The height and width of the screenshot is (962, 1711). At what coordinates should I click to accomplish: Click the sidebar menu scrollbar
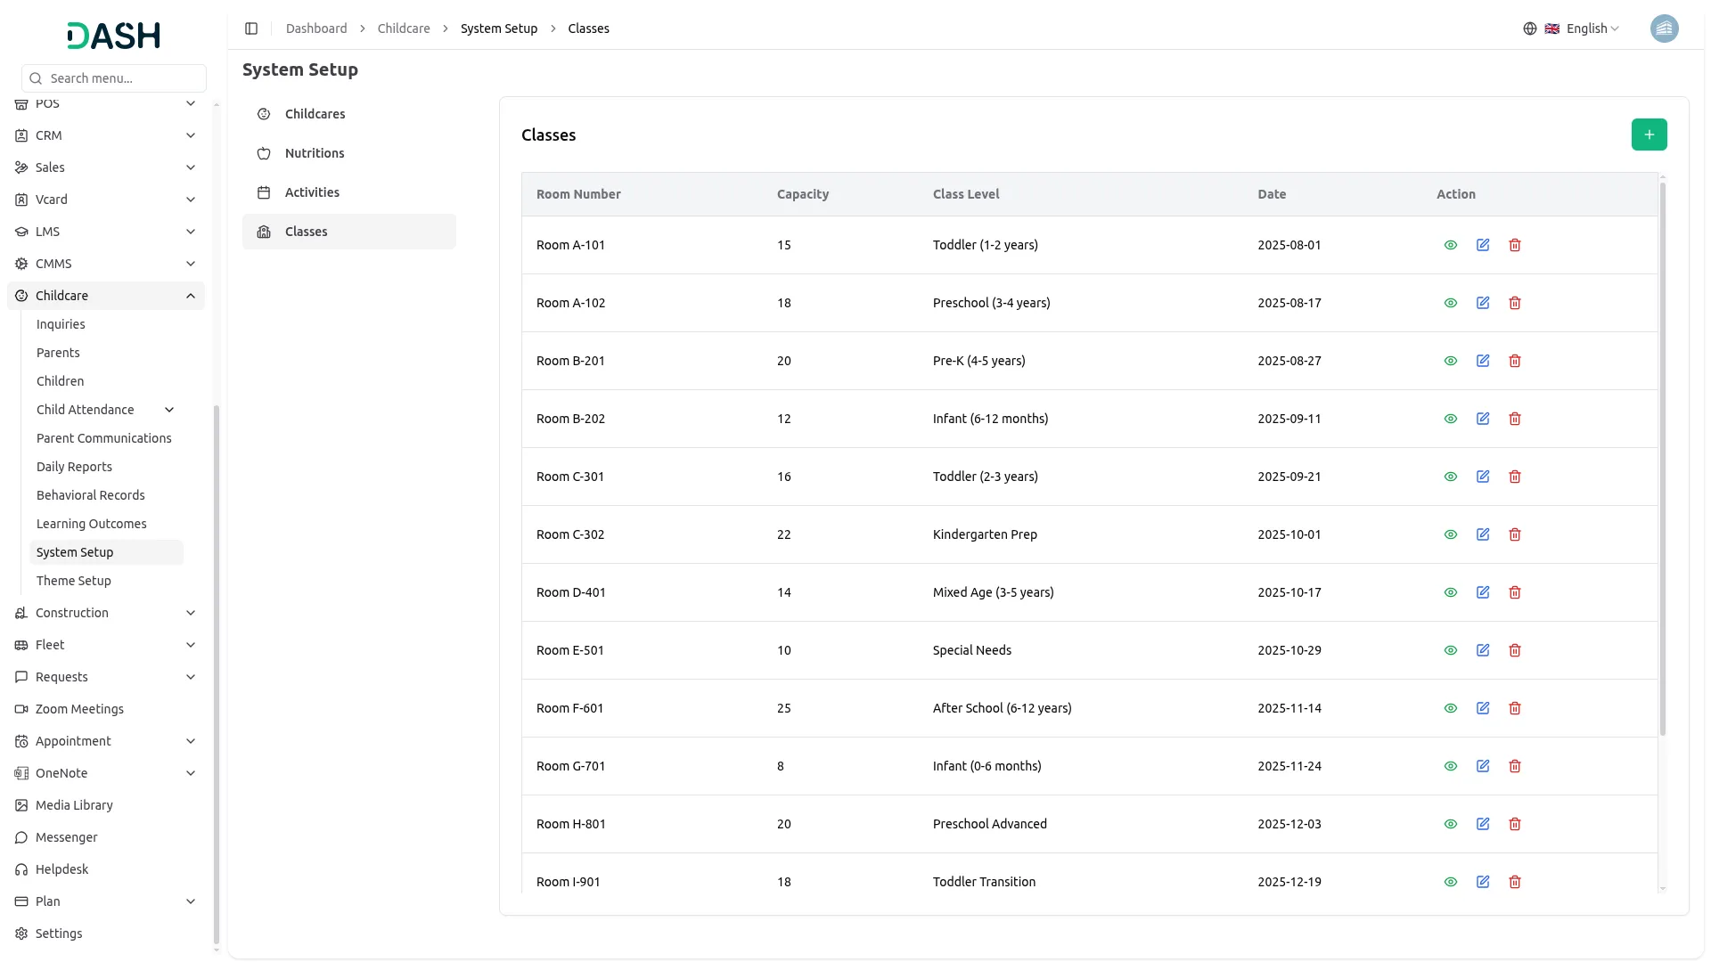coord(217,674)
